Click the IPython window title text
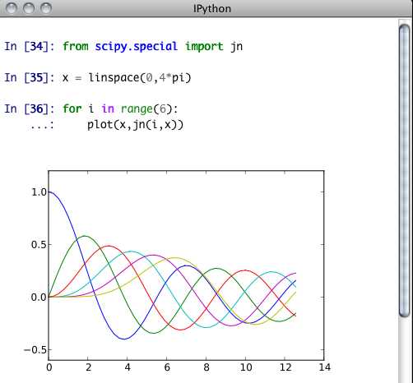The width and height of the screenshot is (413, 383). 212,8
